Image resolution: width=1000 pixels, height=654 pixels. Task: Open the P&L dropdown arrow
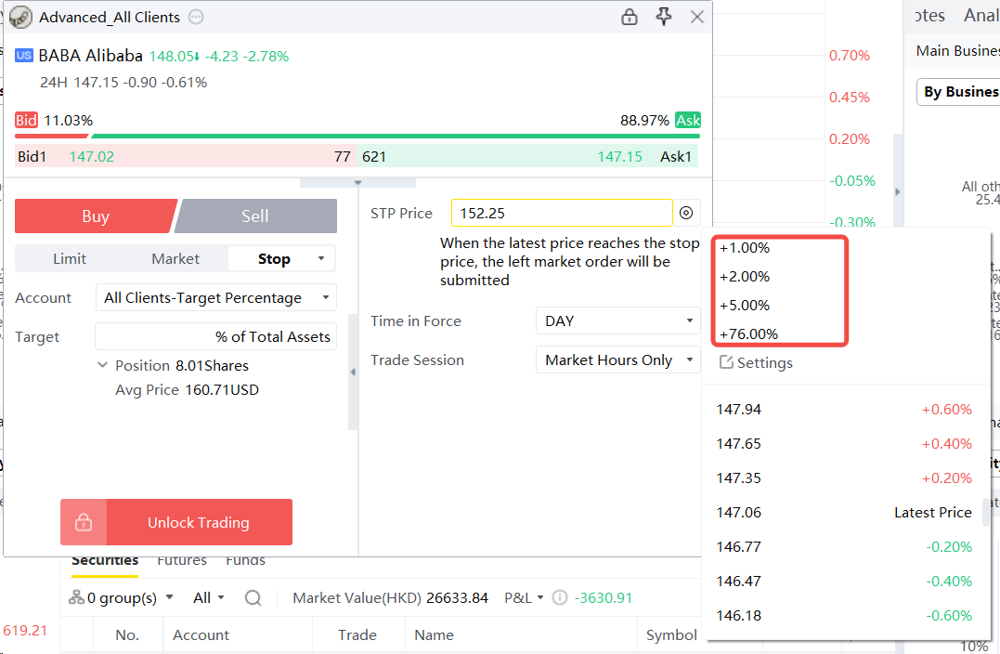coord(540,598)
